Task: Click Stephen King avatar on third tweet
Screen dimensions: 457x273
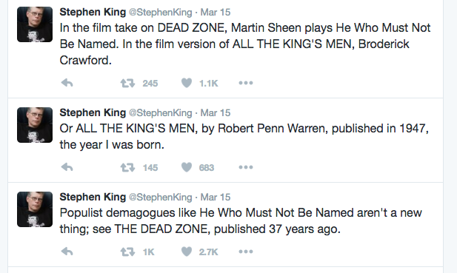Action: (35, 209)
